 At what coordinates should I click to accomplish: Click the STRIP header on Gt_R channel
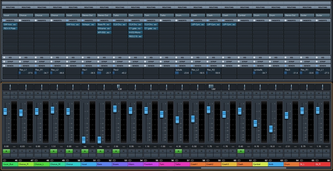pyautogui.click(x=323, y=62)
